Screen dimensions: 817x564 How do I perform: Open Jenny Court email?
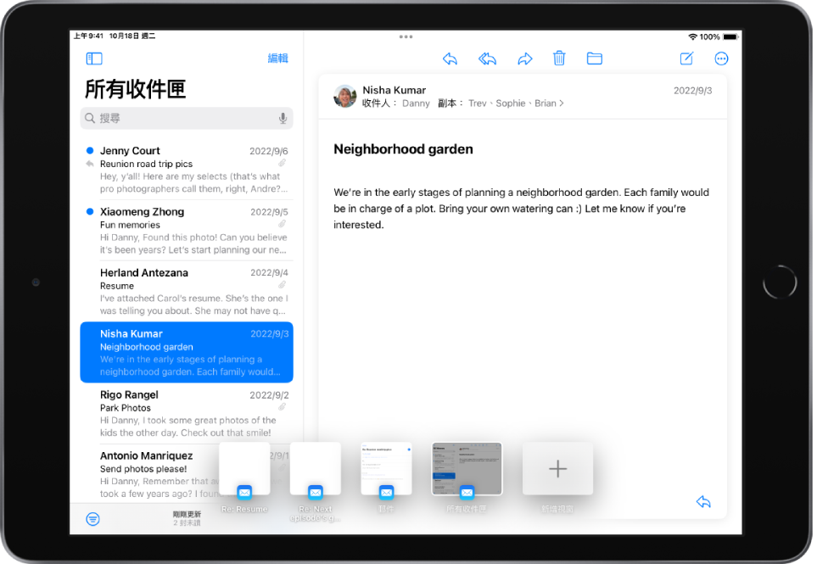(187, 170)
